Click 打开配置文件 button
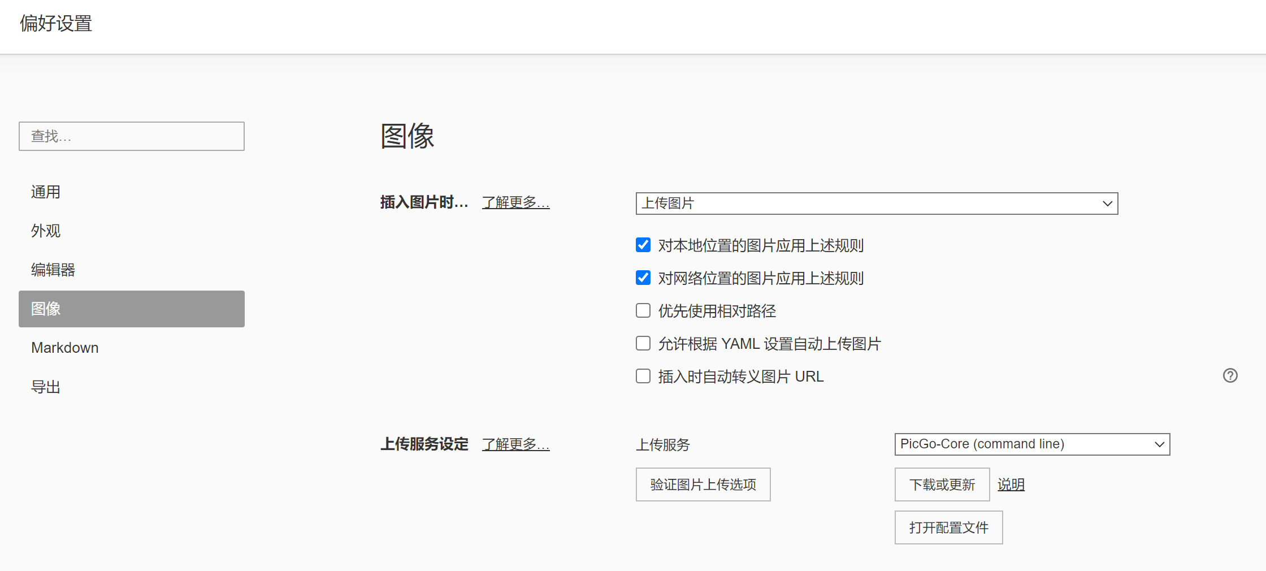Image resolution: width=1266 pixels, height=571 pixels. (948, 527)
